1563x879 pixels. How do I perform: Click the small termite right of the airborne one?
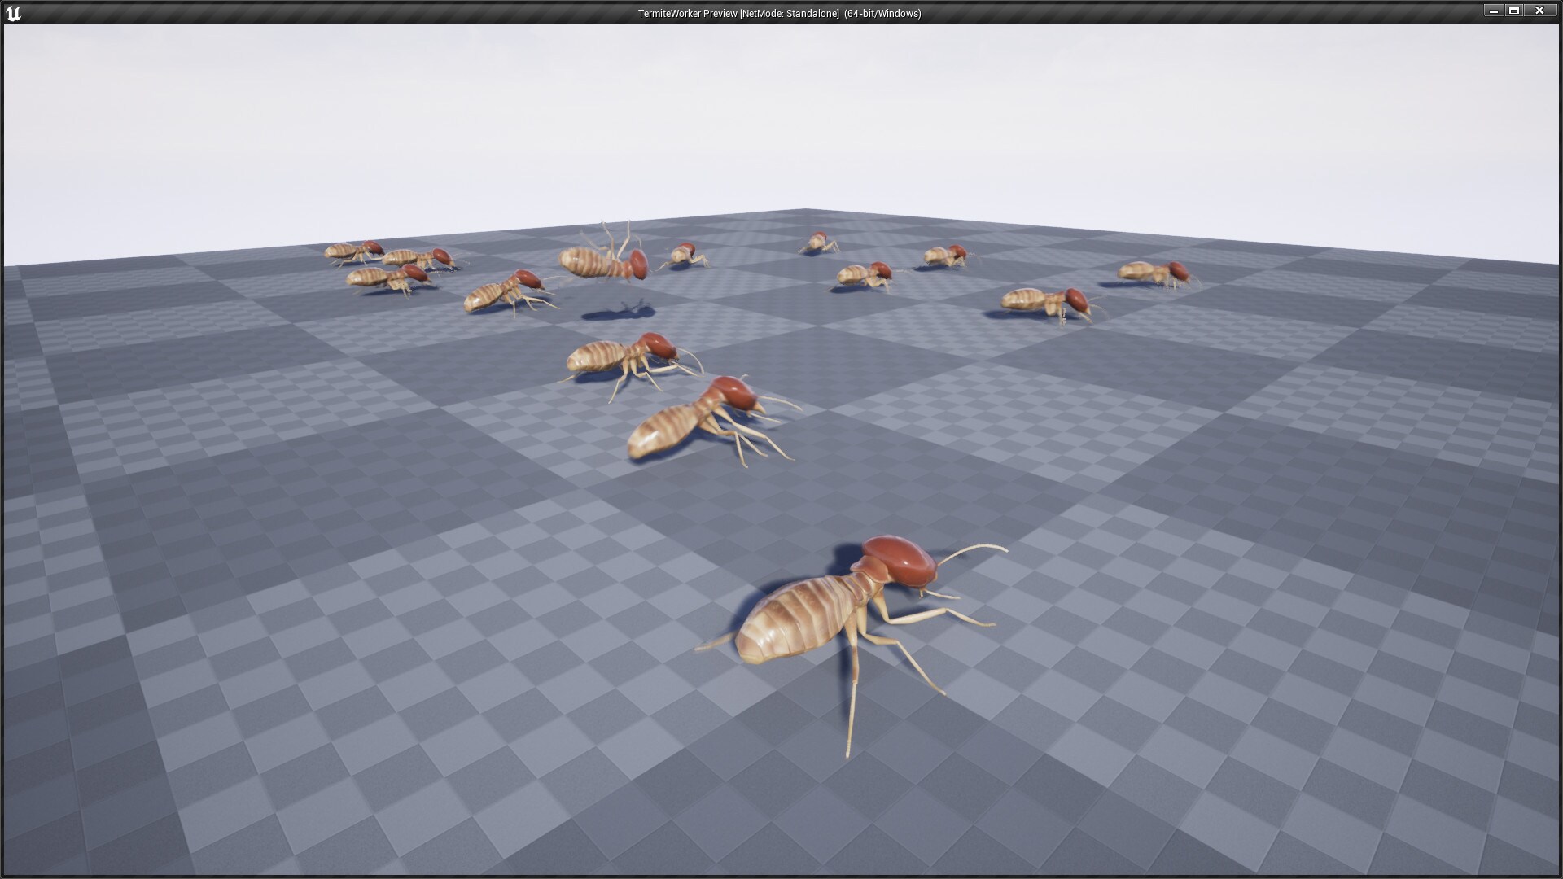pyautogui.click(x=682, y=255)
